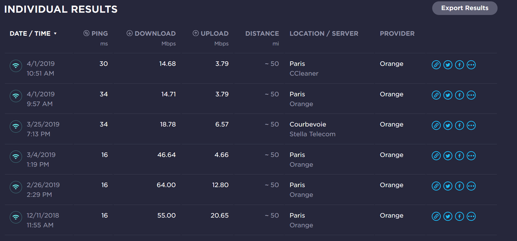Screen dimensions: 517x241
Task: Sort results by Download column header
Action: point(151,34)
